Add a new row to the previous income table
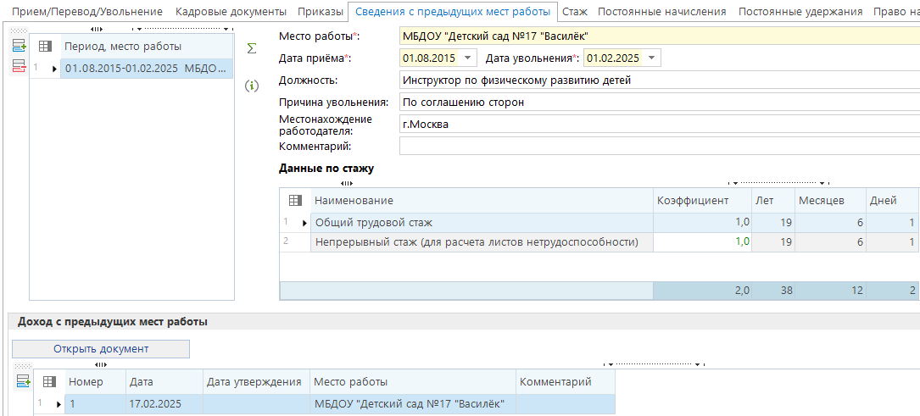The image size is (920, 416). tap(23, 381)
